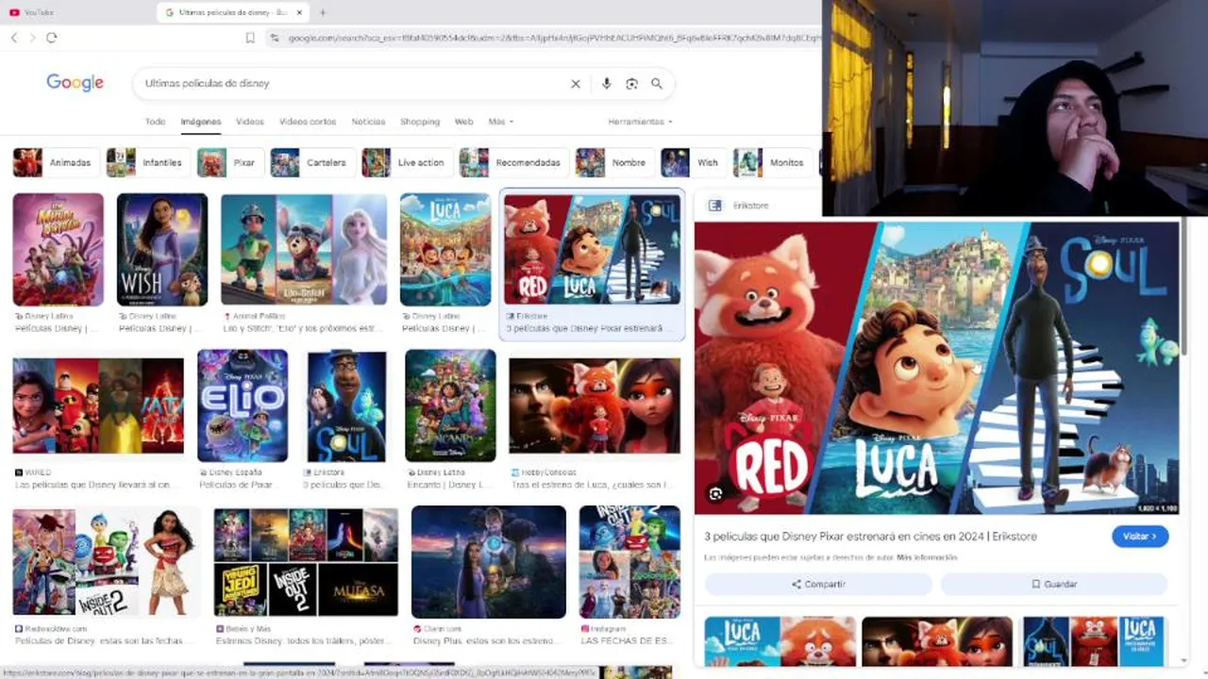This screenshot has width=1208, height=679.
Task: Click the site info icon beside the URL
Action: [274, 38]
